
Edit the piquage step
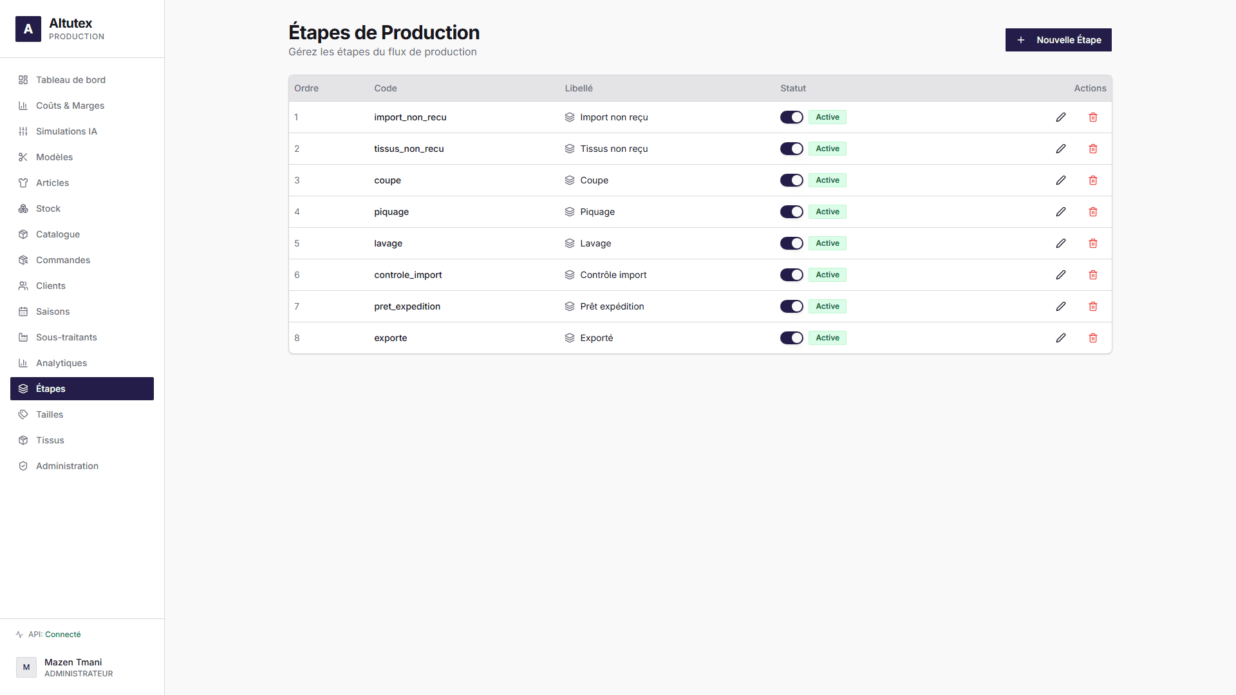click(1061, 212)
